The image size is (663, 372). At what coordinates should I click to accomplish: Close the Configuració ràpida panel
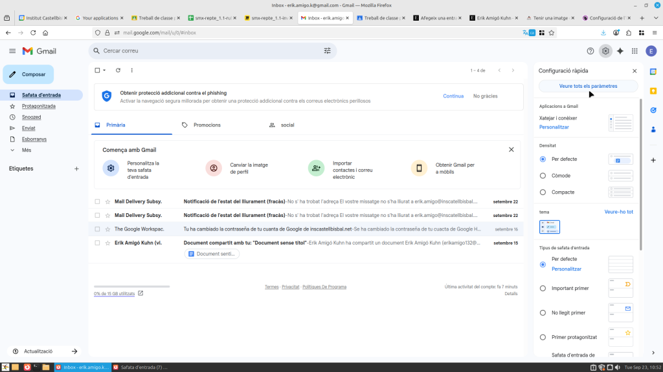[x=635, y=71]
